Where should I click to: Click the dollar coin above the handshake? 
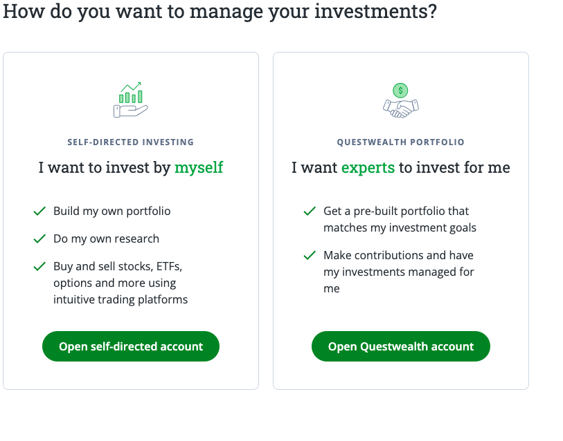point(400,88)
